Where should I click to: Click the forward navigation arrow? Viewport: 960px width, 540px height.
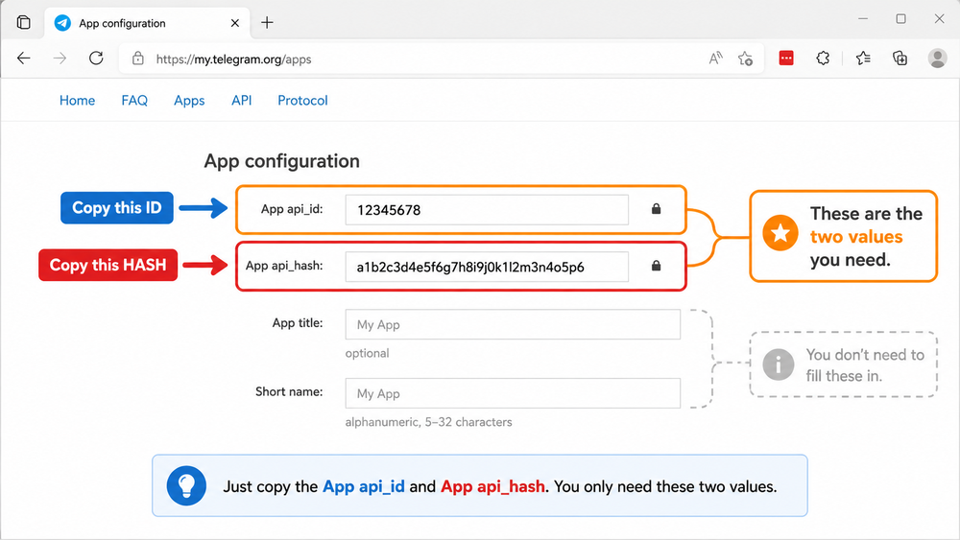(x=60, y=59)
